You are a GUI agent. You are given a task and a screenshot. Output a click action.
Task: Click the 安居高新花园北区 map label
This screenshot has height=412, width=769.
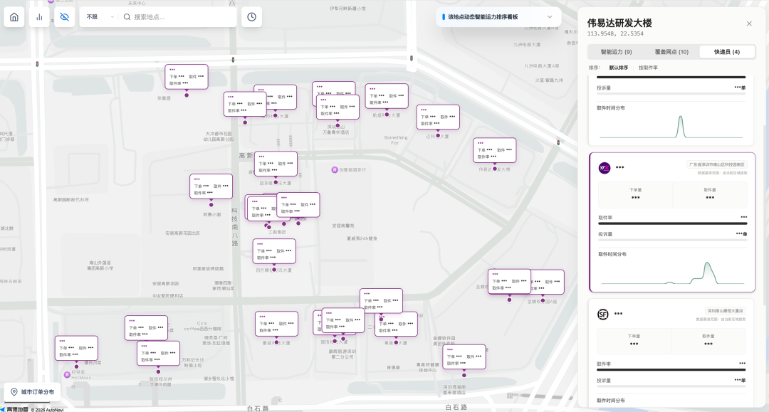click(x=182, y=233)
